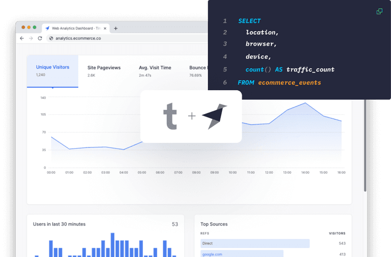Click the Tinybird logo in overlay card
391x257 pixels.
(214, 116)
